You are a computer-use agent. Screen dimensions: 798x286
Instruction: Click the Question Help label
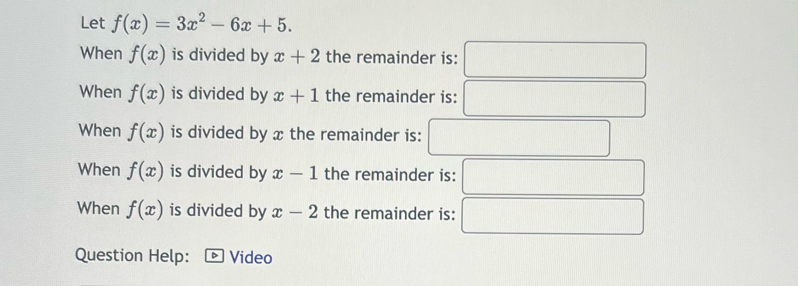click(132, 255)
